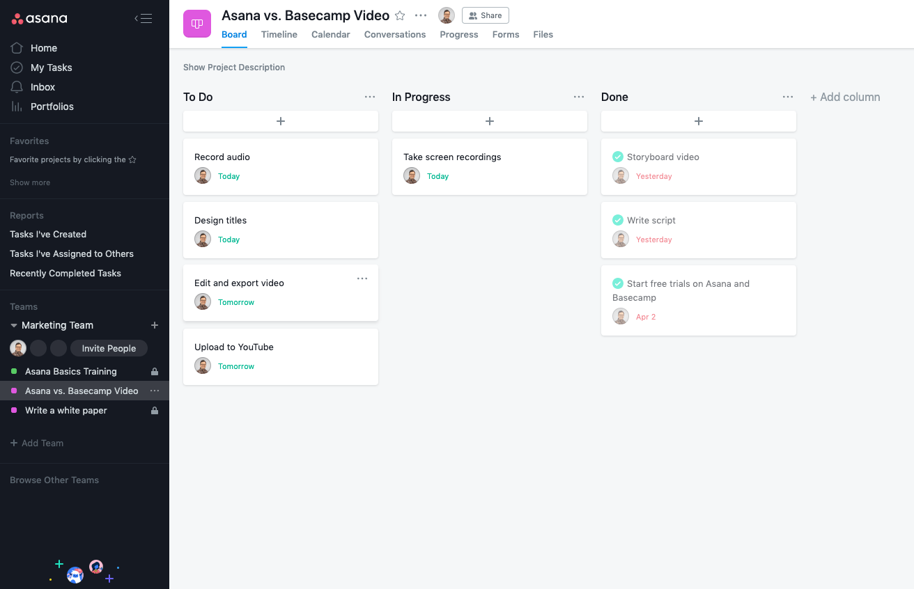Image resolution: width=914 pixels, height=589 pixels.
Task: Click the pink project board icon in the header
Action: (197, 24)
